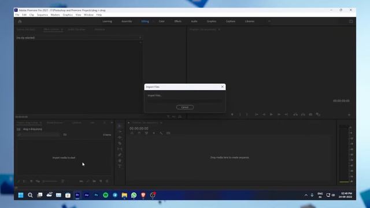Click Find icon in Project panel
370x208 pixels.
(88, 181)
